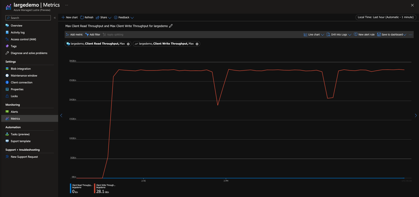This screenshot has width=419, height=197.
Task: Click Add metric
Action: (74, 35)
